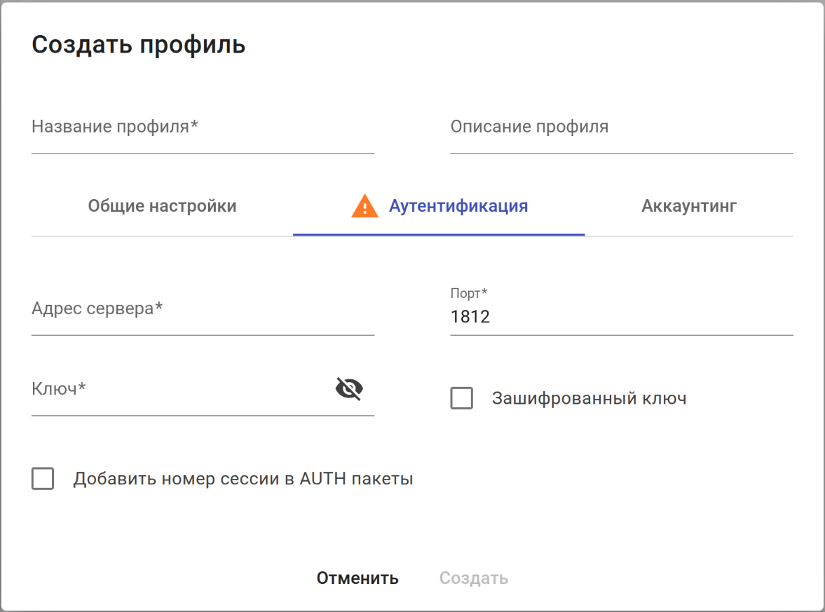Enable the Зашифрованный ключ checkbox

461,399
